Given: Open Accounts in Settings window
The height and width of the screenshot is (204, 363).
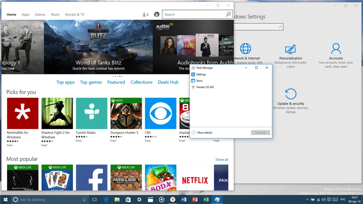Looking at the screenshot, I should (x=336, y=56).
